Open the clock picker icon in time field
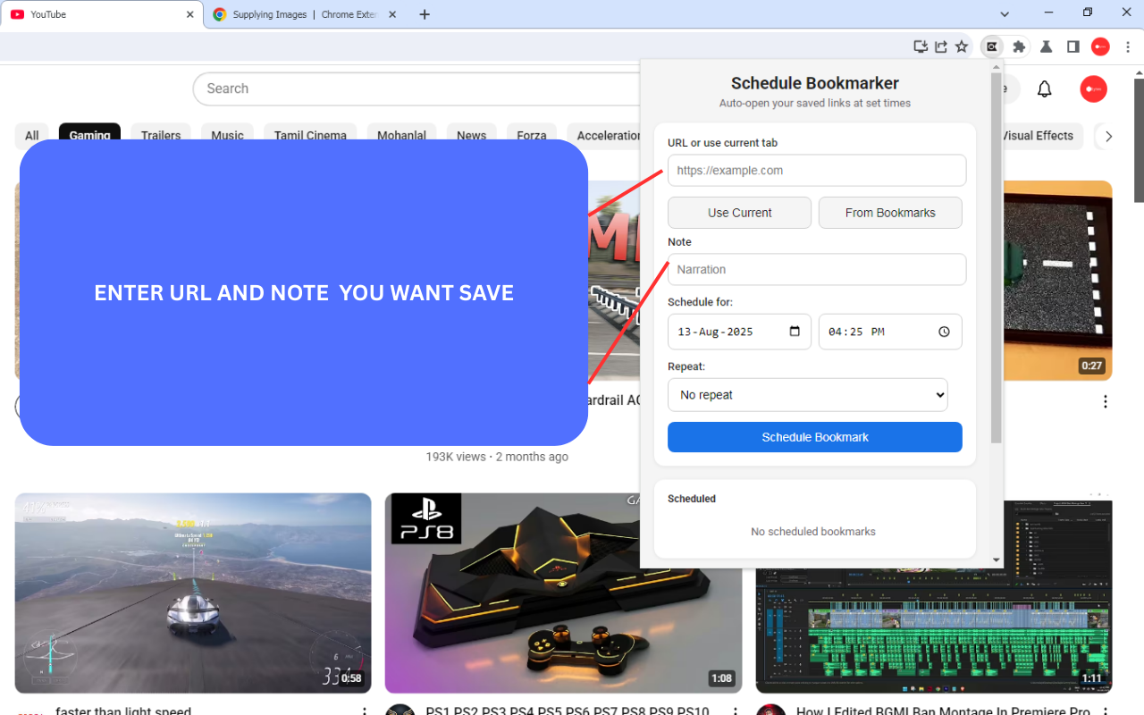 point(945,332)
